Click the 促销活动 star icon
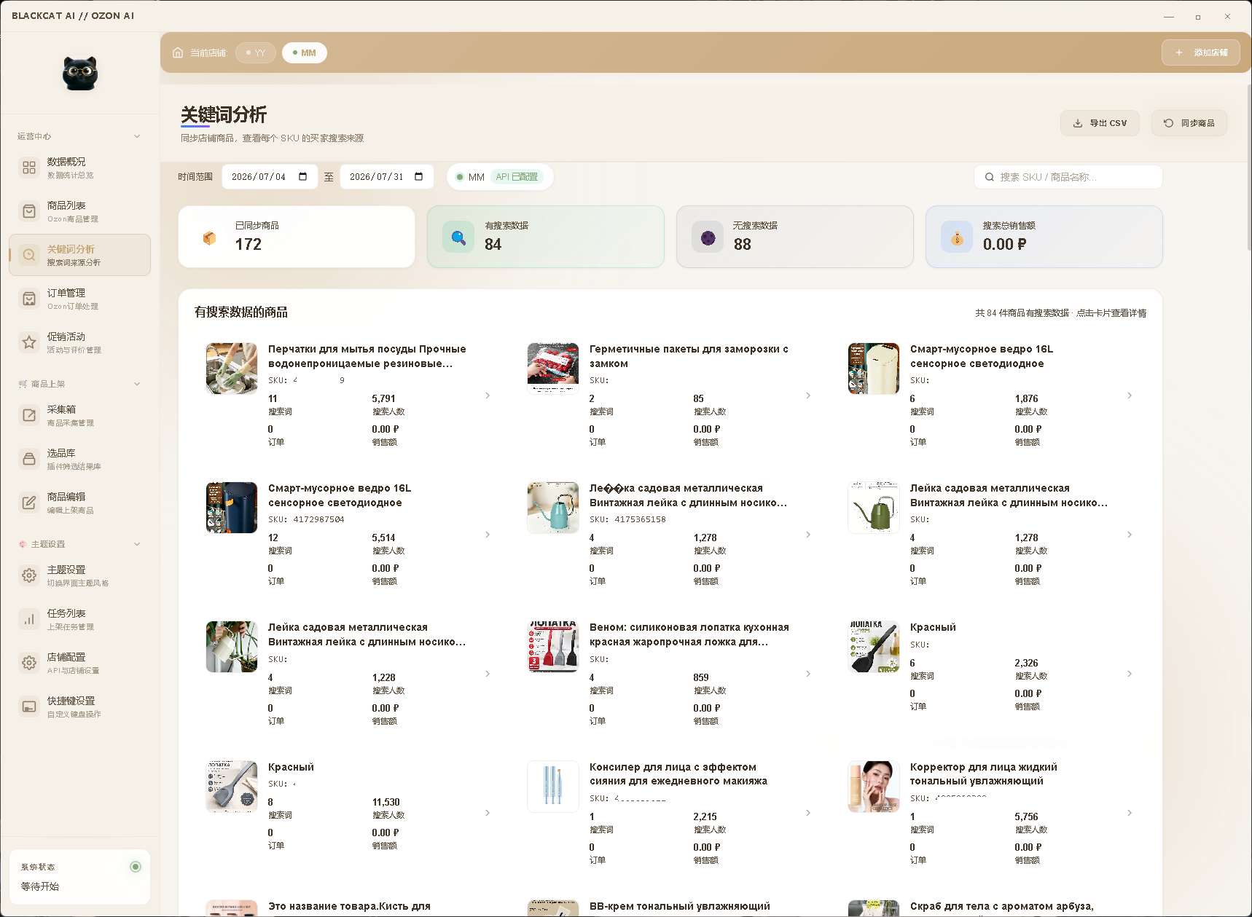1252x917 pixels. pyautogui.click(x=29, y=342)
